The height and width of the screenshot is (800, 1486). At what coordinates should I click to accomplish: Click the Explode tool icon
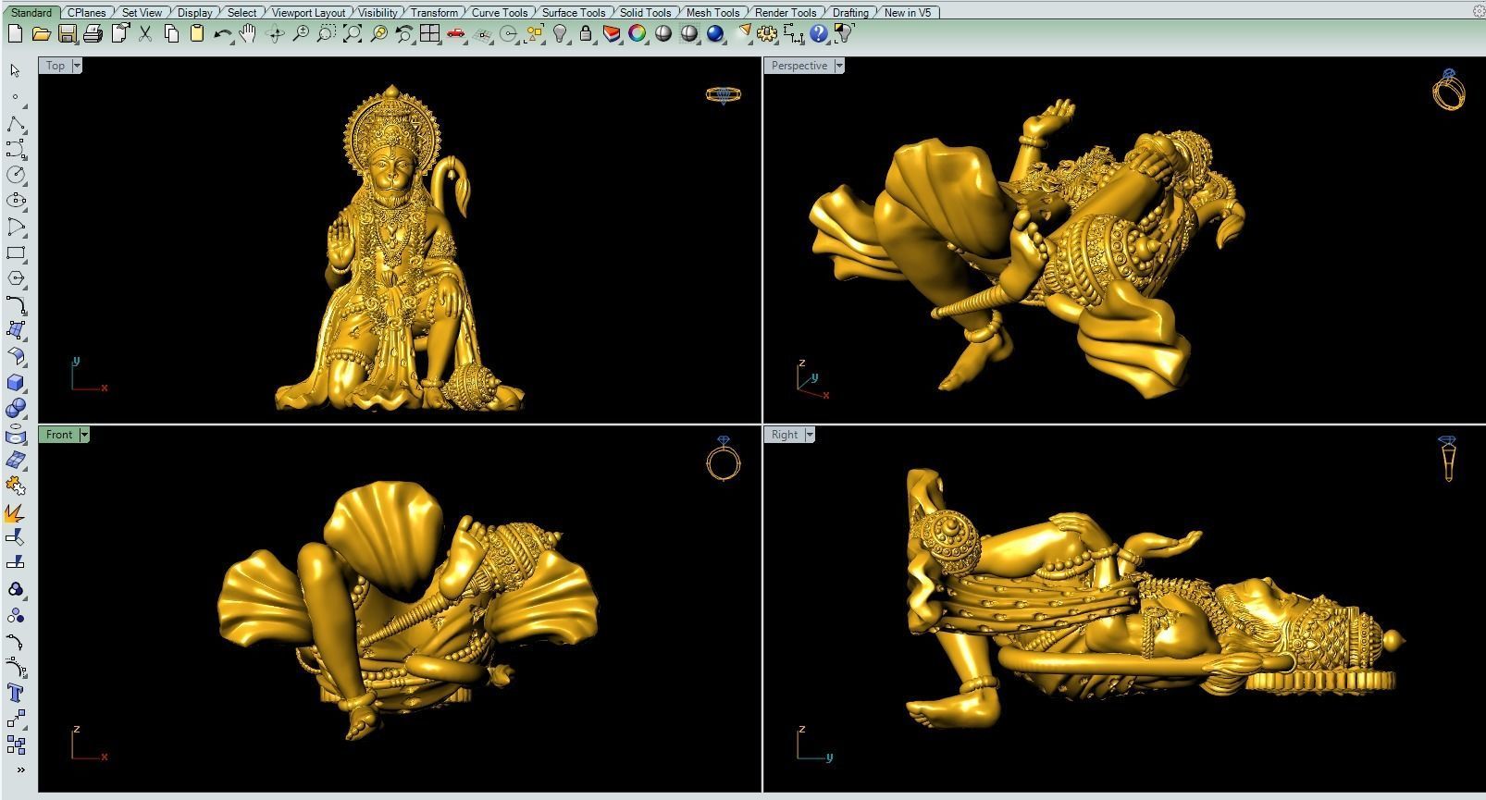(x=15, y=511)
